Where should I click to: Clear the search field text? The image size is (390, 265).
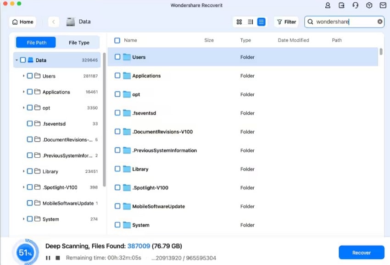click(x=380, y=22)
